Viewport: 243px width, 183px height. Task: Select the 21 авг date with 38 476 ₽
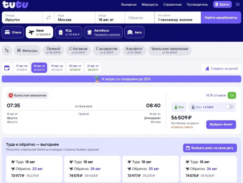[93, 68]
